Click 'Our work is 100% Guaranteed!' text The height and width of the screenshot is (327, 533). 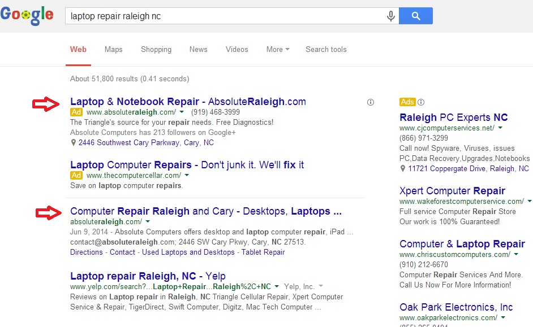pyautogui.click(x=450, y=221)
